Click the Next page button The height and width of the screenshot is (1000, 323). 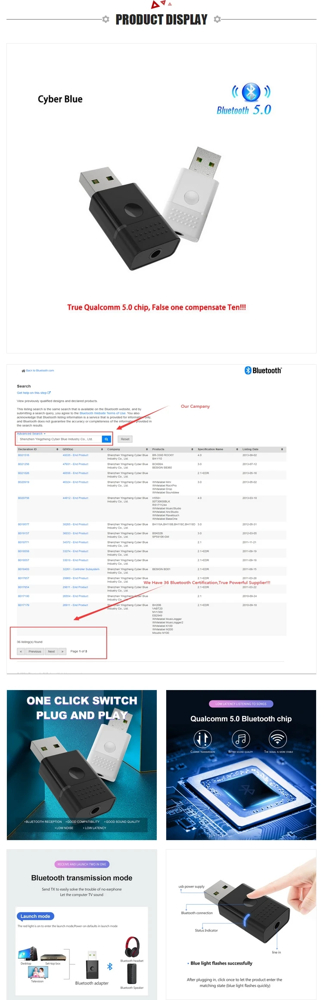(x=51, y=651)
